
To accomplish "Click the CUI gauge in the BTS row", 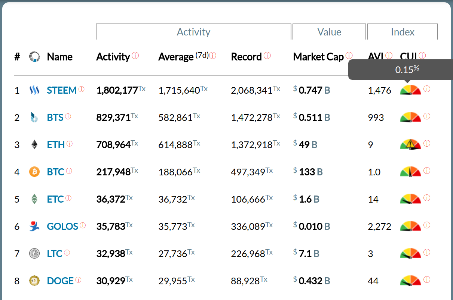I will [410, 117].
